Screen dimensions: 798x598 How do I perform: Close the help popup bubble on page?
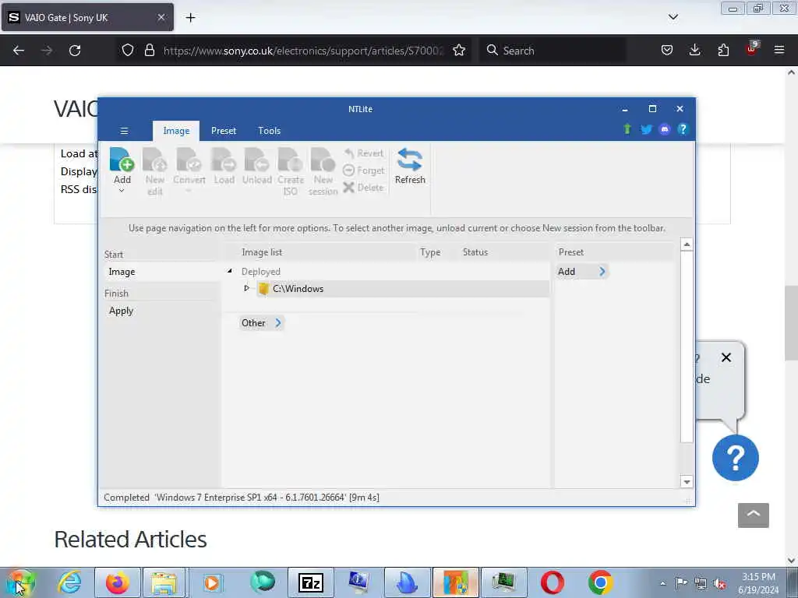726,357
